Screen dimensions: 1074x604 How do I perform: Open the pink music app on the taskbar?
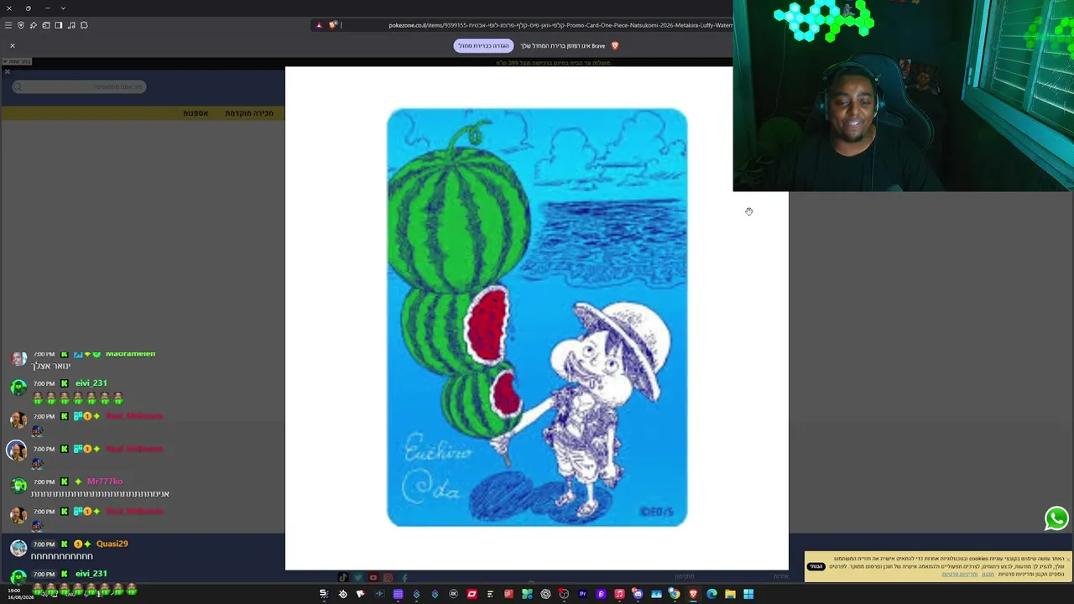tap(619, 594)
